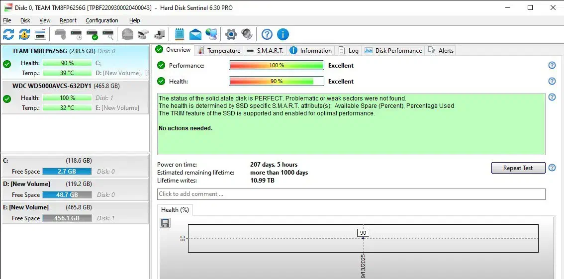Open the Disk menu
564x279 pixels.
[x=25, y=20]
